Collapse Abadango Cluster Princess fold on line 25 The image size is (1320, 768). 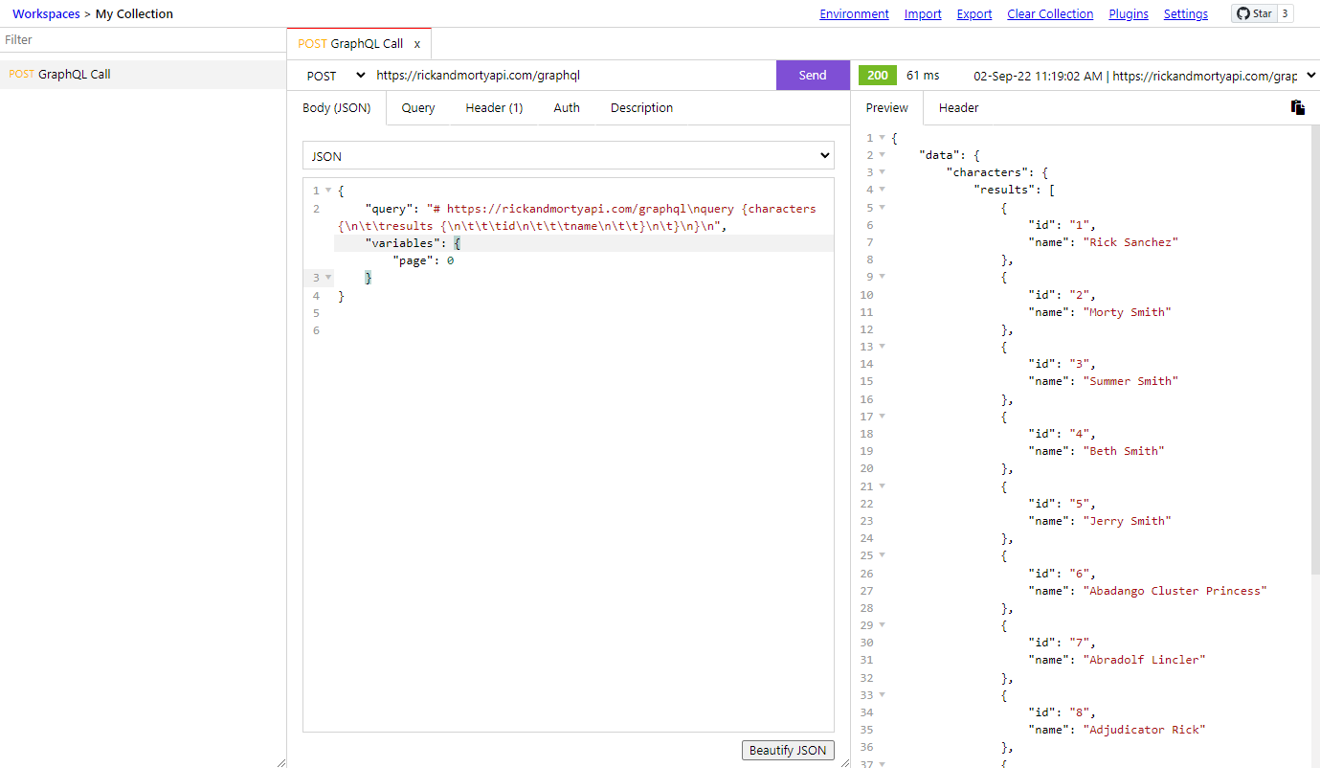tap(882, 555)
